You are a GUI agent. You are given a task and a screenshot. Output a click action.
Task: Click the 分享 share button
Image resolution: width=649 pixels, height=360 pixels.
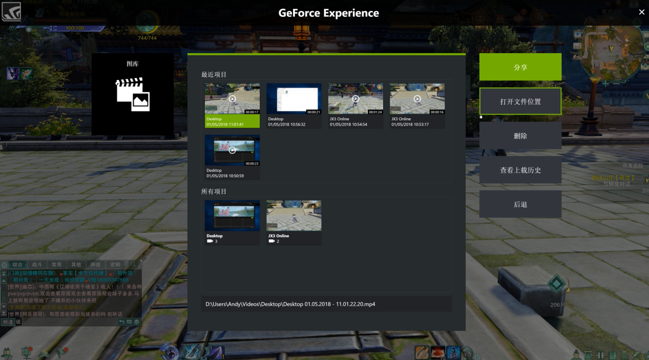point(520,67)
